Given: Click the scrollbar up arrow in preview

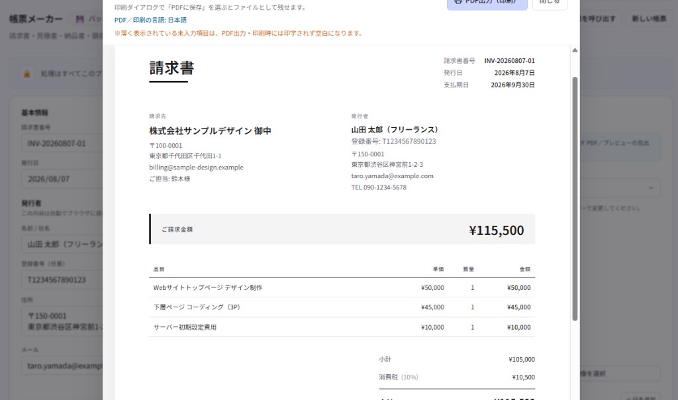Looking at the screenshot, I should (x=575, y=50).
